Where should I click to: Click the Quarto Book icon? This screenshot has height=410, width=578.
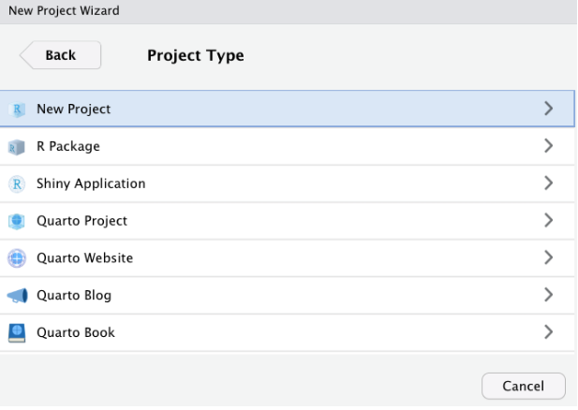(x=17, y=332)
